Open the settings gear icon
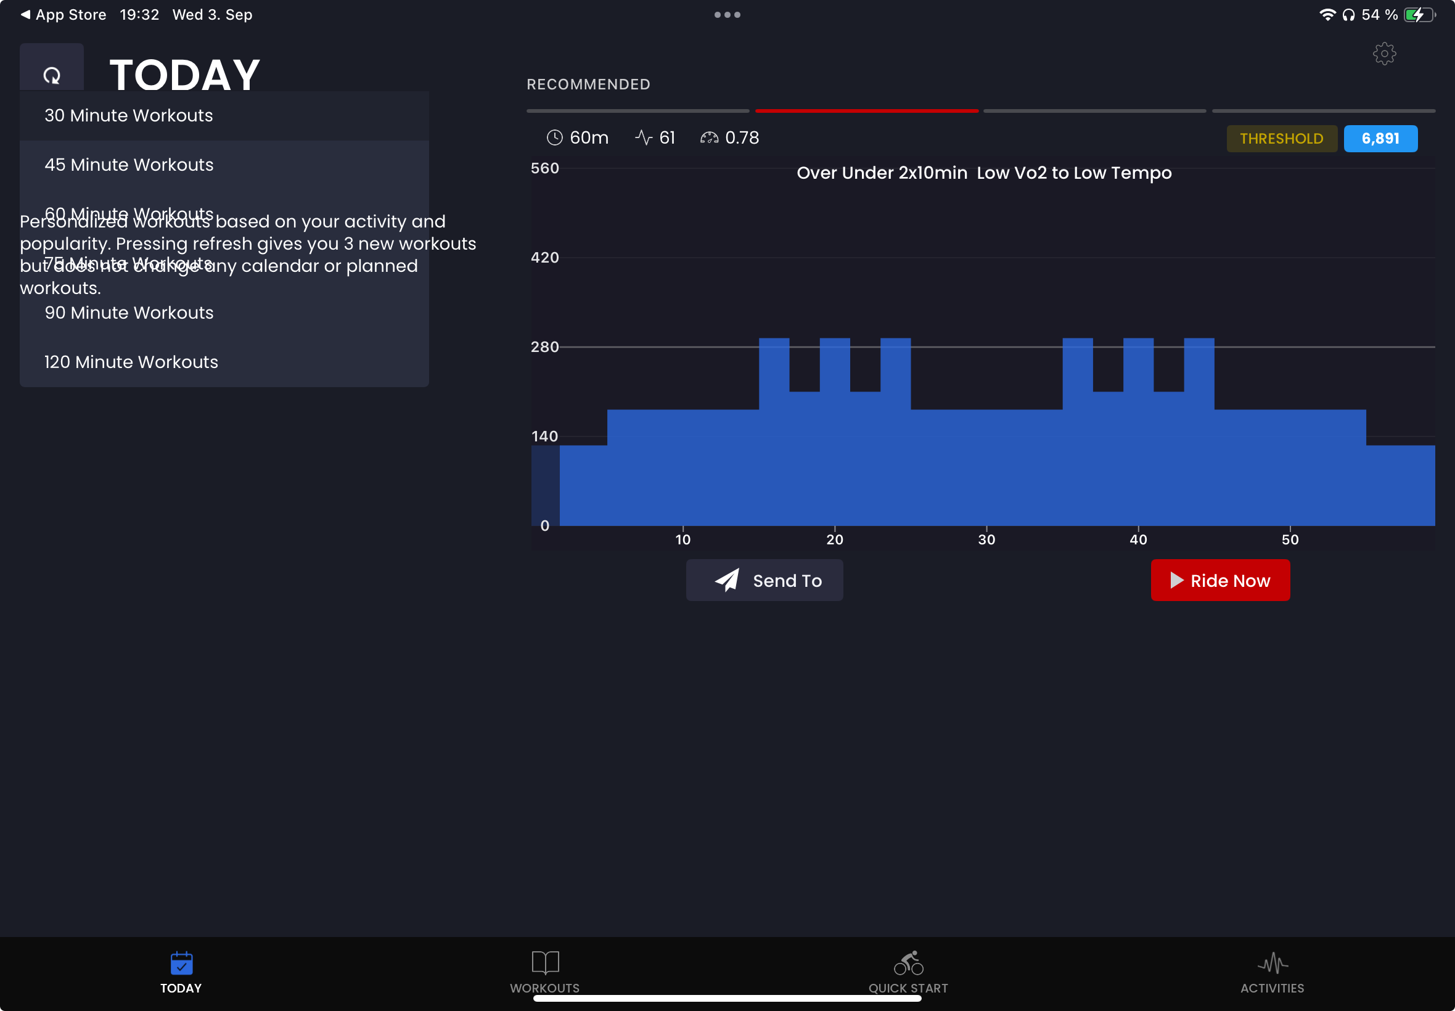This screenshot has width=1455, height=1011. coord(1384,54)
